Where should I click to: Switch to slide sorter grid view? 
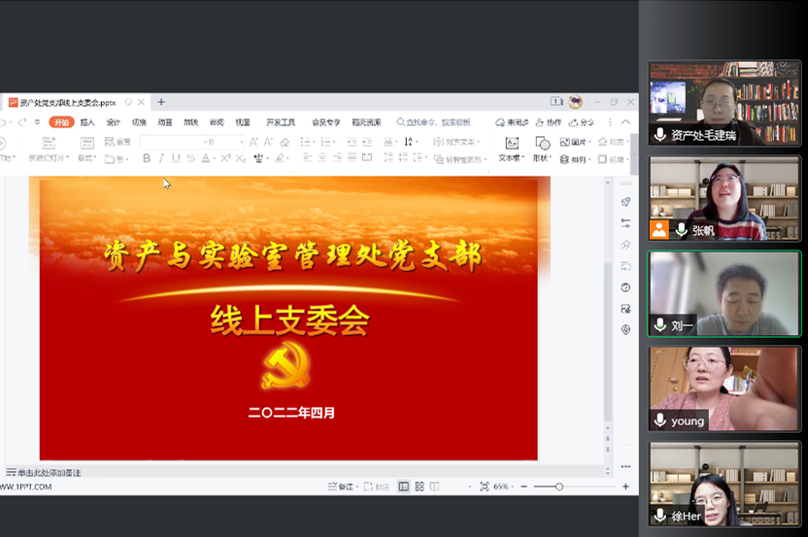click(420, 487)
